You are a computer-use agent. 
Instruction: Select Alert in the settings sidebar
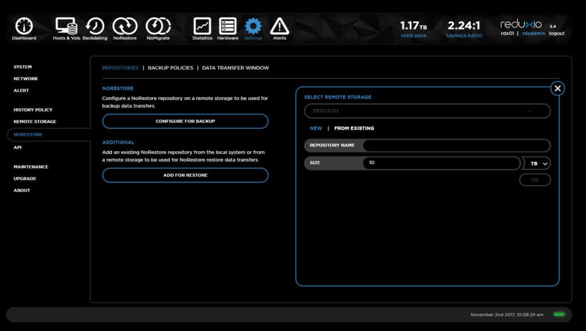(21, 90)
